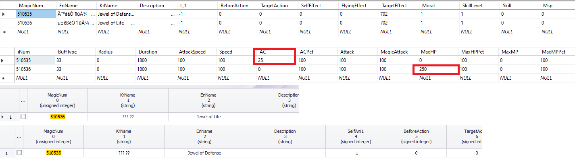This screenshot has width=575, height=167.
Task: Click new-row asterisk in buff table
Action: [4, 78]
